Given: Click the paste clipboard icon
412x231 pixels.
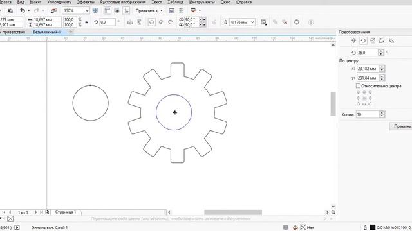Looking at the screenshot, I should click(10, 10).
